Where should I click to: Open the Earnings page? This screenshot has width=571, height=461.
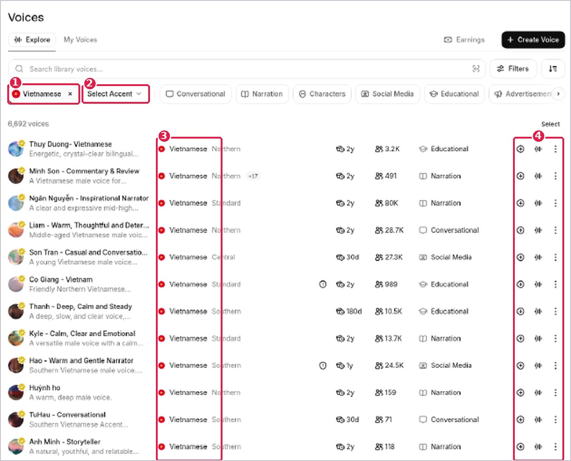(x=464, y=40)
